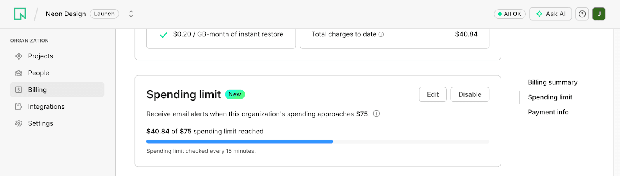
Task: Click the People sidebar icon
Action: tap(19, 73)
